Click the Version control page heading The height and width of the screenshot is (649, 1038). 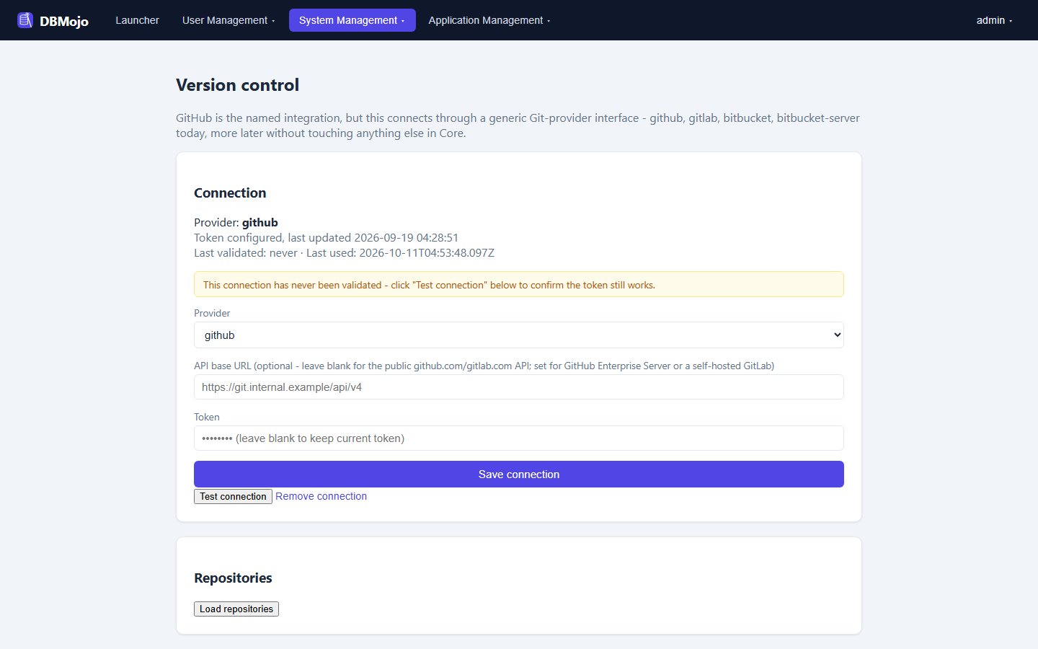tap(237, 85)
